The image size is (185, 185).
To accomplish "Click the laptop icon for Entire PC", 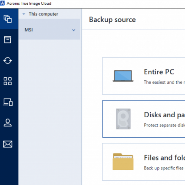I will tap(123, 76).
